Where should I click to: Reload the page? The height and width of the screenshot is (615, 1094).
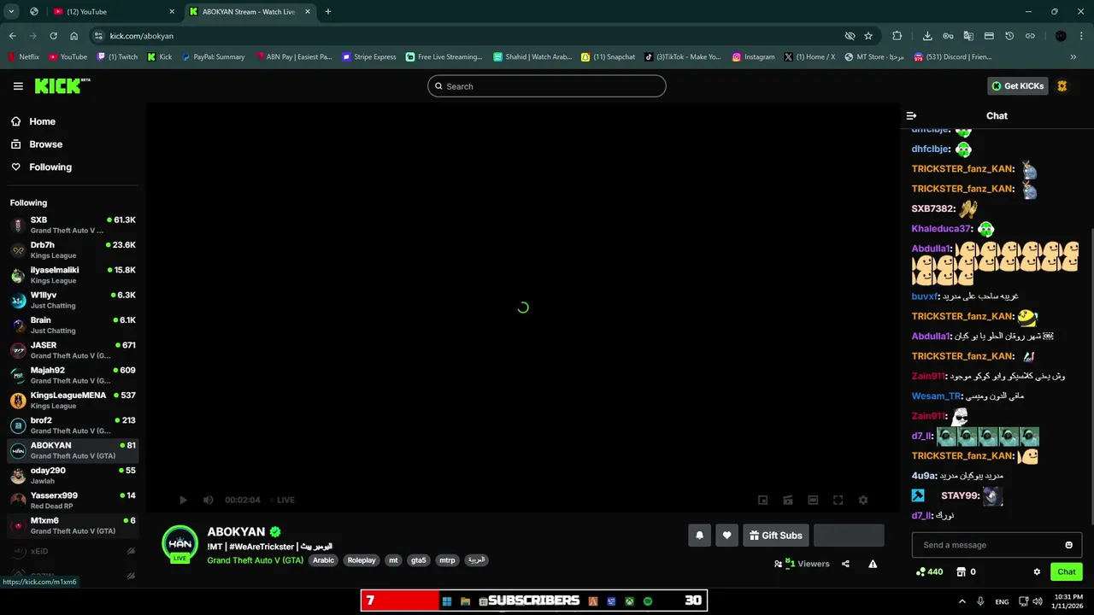coord(53,36)
